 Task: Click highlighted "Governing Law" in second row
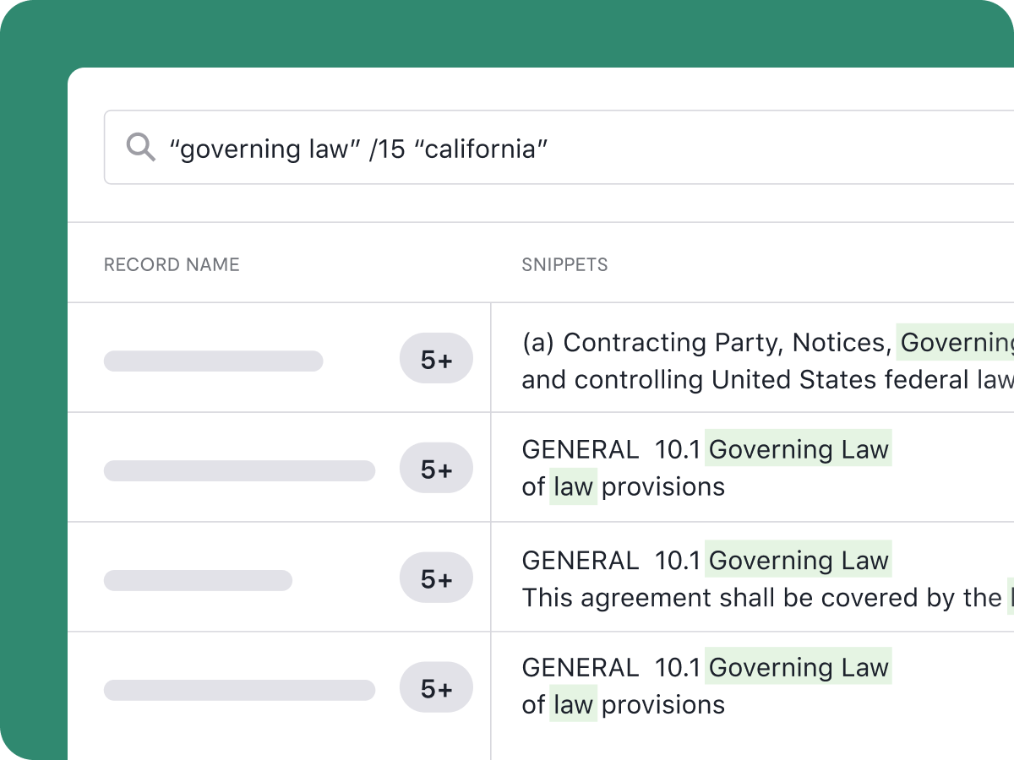[798, 449]
